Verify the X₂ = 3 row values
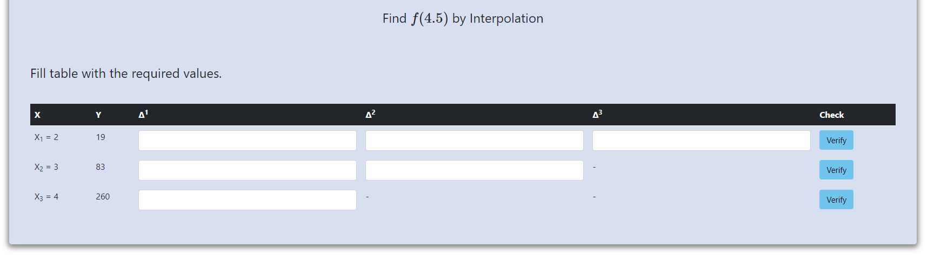 [x=836, y=170]
